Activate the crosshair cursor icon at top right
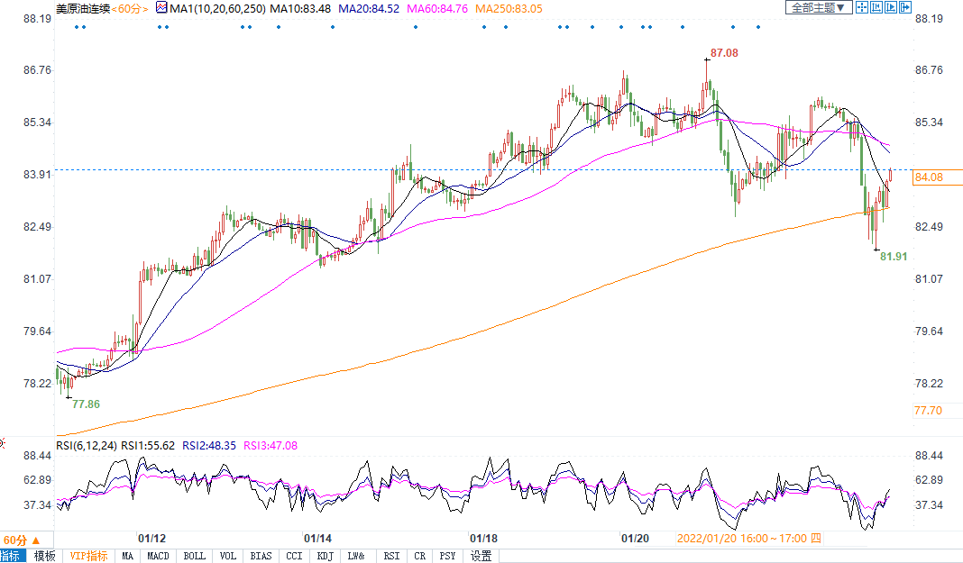The height and width of the screenshot is (563, 963). [861, 8]
